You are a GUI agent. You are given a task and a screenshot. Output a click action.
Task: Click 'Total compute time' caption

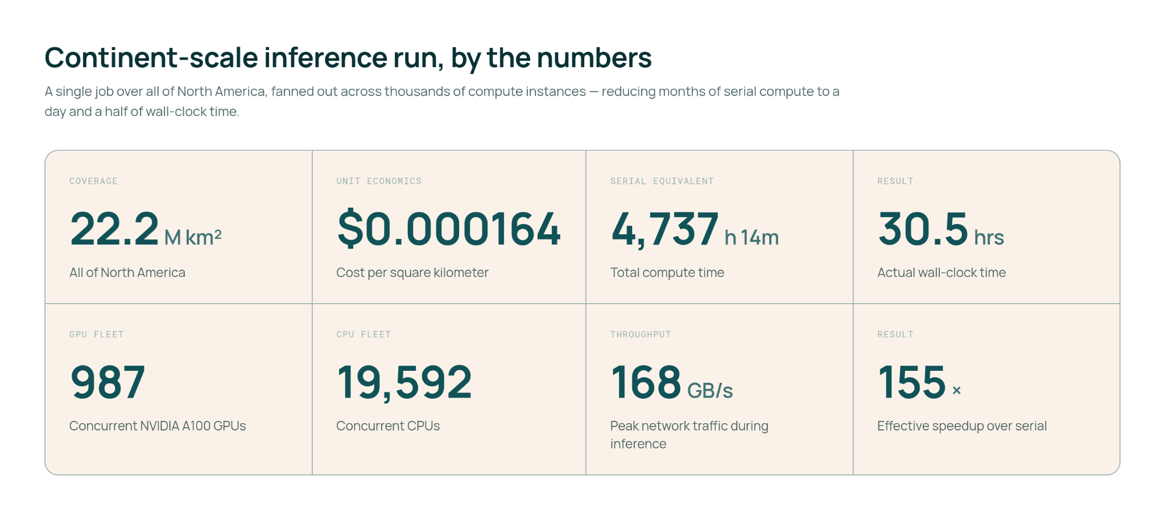tap(667, 272)
